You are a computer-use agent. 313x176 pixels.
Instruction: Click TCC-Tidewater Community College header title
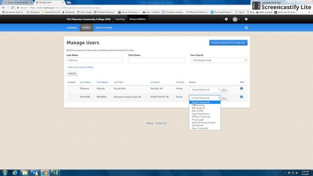click(89, 19)
